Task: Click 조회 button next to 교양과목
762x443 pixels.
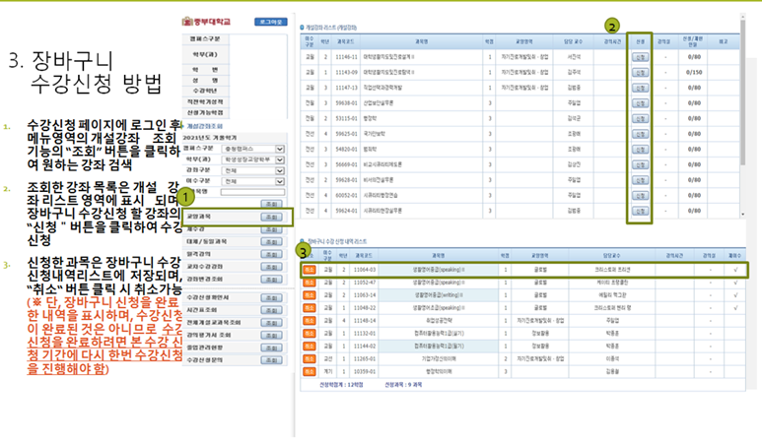Action: pos(272,217)
